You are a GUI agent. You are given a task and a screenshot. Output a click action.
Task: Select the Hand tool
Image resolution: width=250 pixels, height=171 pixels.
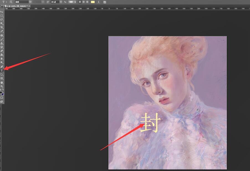click(x=2, y=83)
